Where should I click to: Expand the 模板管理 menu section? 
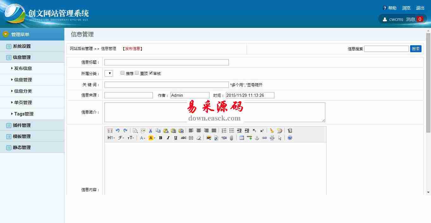(22, 136)
